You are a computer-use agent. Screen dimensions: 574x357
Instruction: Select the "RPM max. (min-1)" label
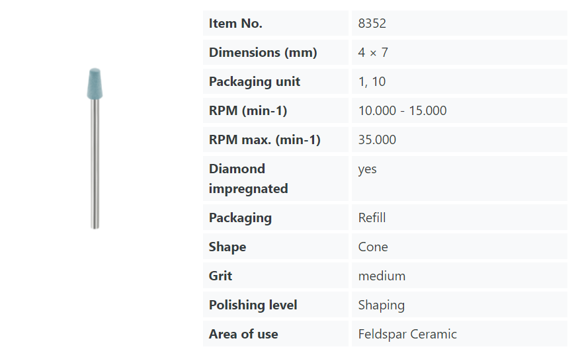pyautogui.click(x=264, y=139)
